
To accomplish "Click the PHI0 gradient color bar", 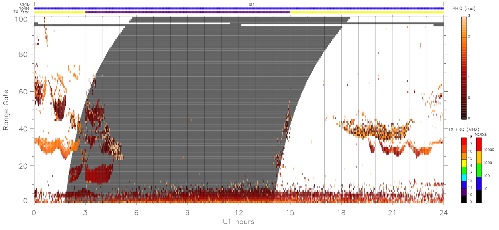I will pos(464,67).
